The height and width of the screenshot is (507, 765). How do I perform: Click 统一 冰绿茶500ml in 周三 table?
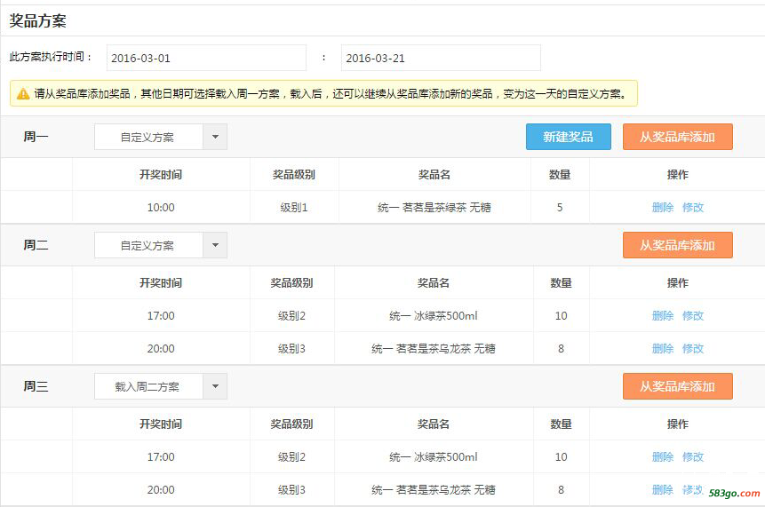(434, 456)
